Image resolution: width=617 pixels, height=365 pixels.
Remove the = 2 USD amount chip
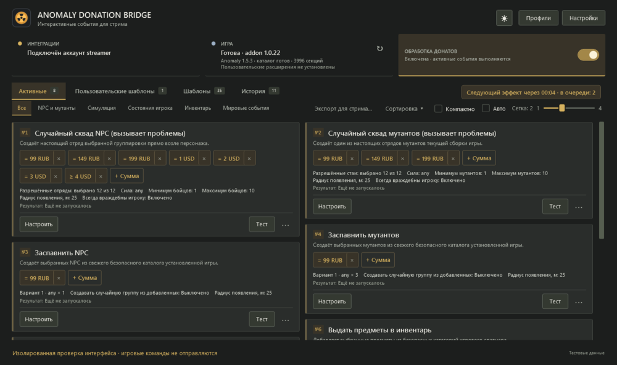tap(249, 158)
